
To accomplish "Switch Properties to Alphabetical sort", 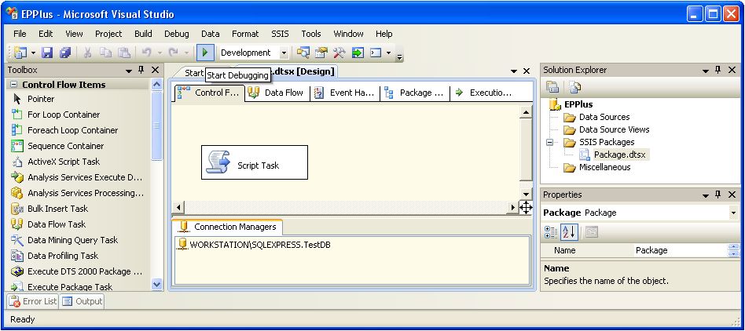I will point(569,232).
